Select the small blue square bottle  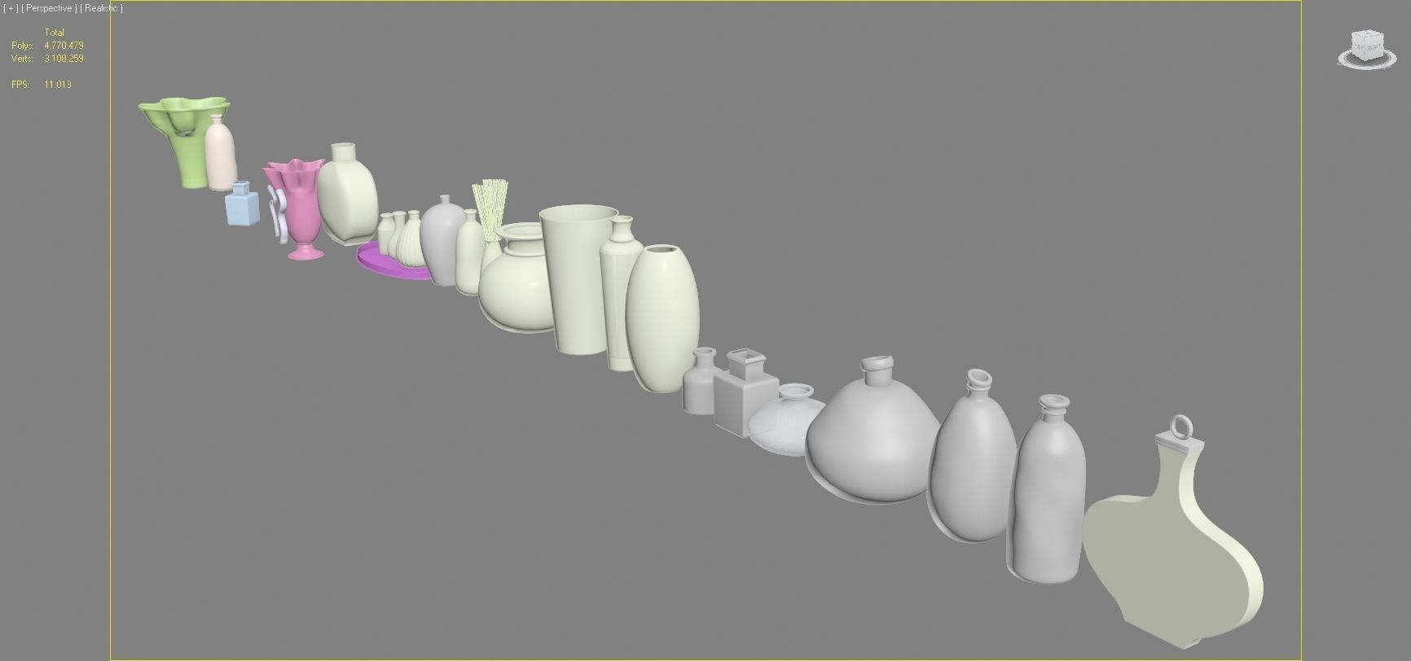pyautogui.click(x=242, y=204)
